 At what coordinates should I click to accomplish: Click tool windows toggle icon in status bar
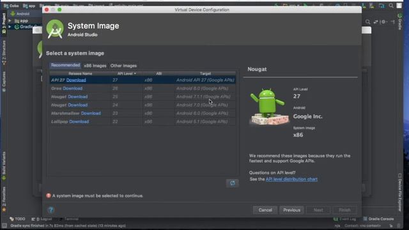pyautogui.click(x=4, y=226)
